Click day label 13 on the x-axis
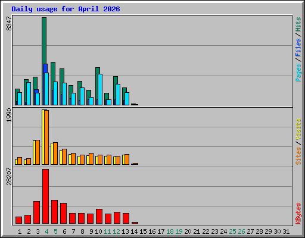 [125, 231]
